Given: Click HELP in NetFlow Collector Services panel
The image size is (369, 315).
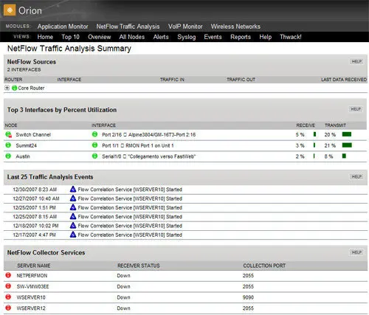Looking at the screenshot, I should tap(356, 252).
